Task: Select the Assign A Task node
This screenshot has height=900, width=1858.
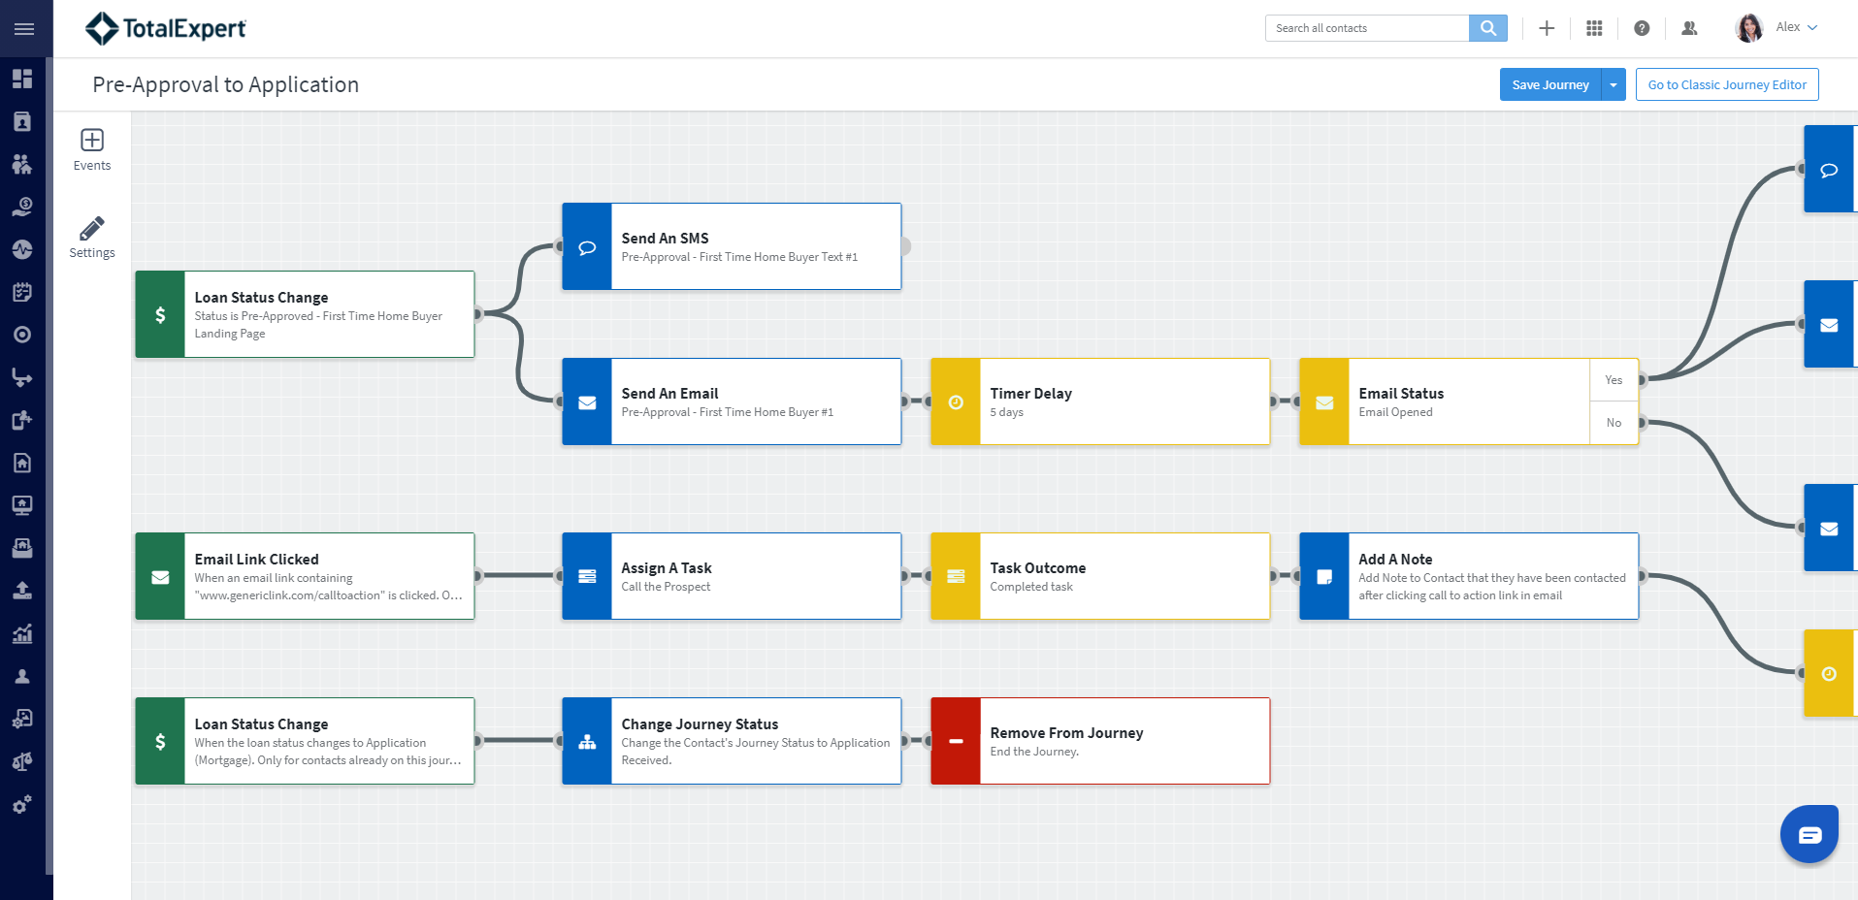Action: tap(732, 576)
